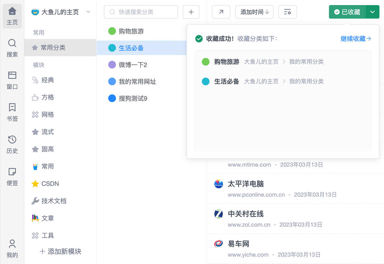Open the 易车网 bookmark title

click(x=238, y=244)
